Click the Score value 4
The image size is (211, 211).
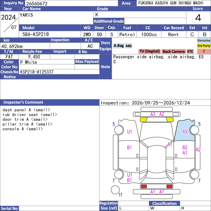[198, 18]
